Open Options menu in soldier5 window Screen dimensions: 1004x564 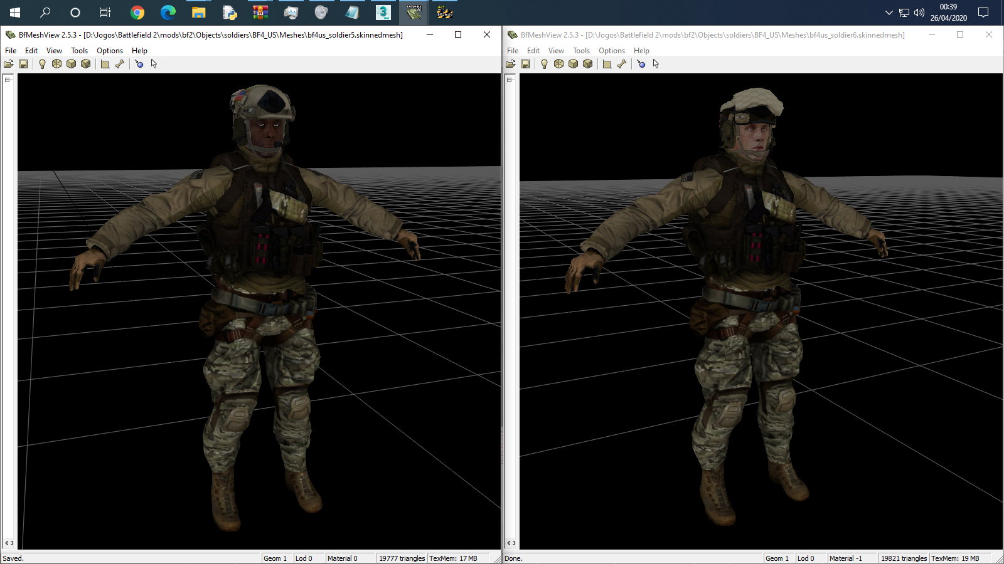coord(110,51)
